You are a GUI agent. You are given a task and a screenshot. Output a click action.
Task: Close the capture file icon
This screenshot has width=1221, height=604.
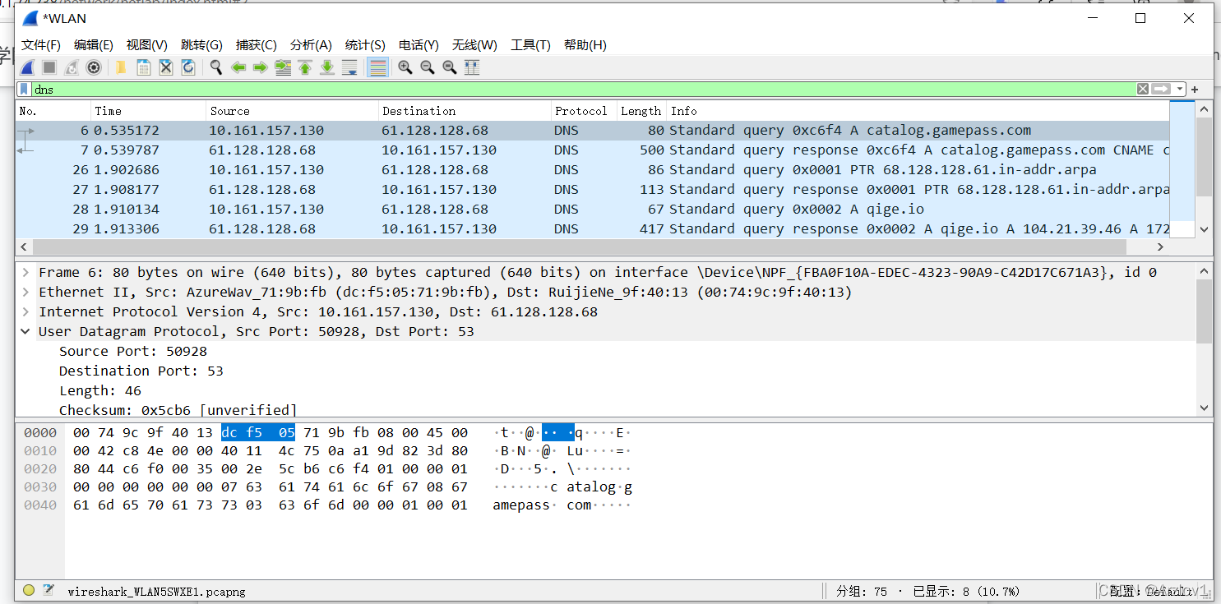tap(165, 67)
